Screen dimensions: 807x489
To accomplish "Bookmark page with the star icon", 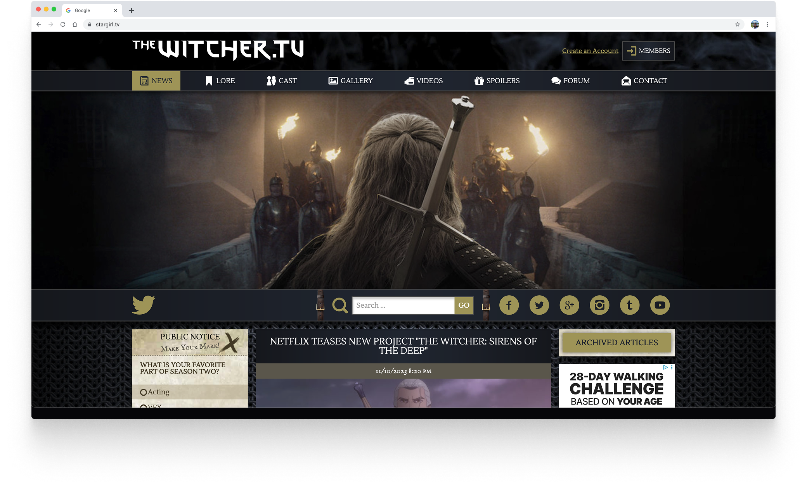I will pos(737,24).
